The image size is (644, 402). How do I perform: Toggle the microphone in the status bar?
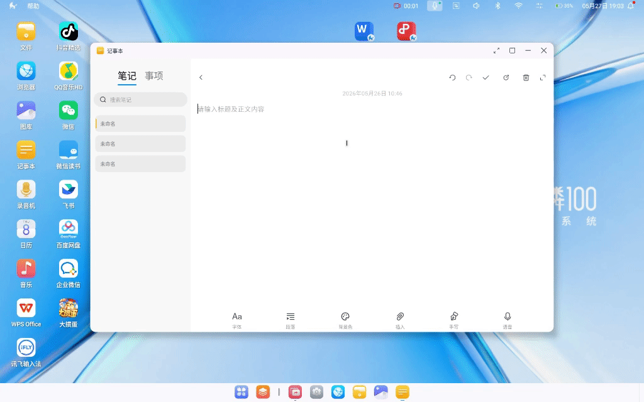435,6
